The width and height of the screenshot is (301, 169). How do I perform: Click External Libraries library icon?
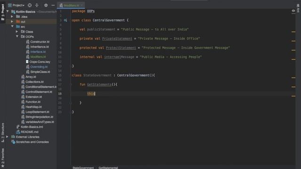pyautogui.click(x=13, y=137)
